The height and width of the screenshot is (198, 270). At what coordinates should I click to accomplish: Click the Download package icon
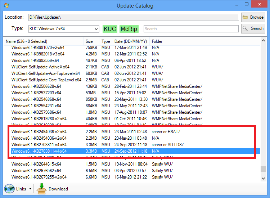pyautogui.click(x=41, y=189)
